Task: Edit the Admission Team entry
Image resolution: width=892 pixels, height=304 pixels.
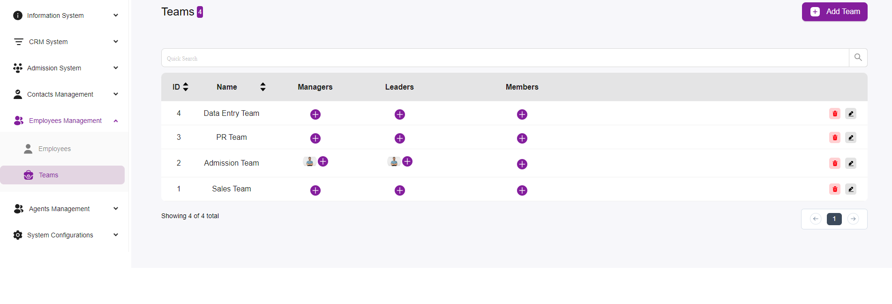Action: (850, 163)
